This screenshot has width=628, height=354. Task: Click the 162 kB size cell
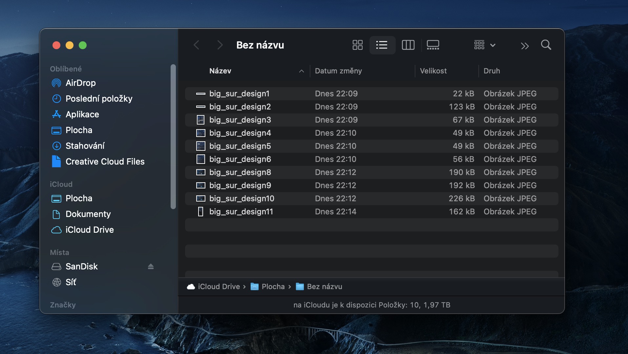click(x=462, y=211)
